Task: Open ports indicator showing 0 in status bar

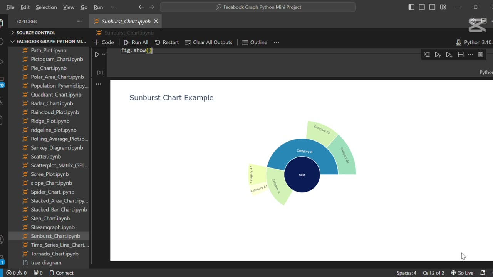Action: 38,273
